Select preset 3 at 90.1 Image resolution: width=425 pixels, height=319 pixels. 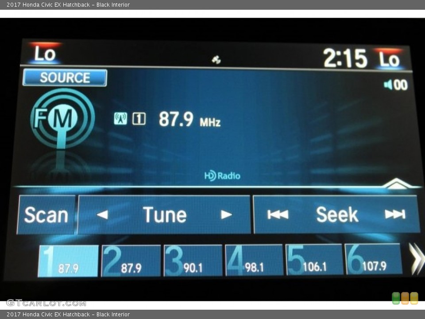coord(193,261)
